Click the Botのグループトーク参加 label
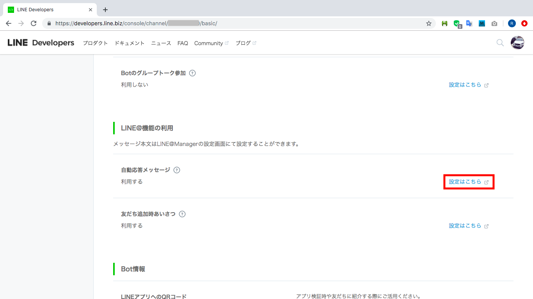533x299 pixels. pos(153,73)
